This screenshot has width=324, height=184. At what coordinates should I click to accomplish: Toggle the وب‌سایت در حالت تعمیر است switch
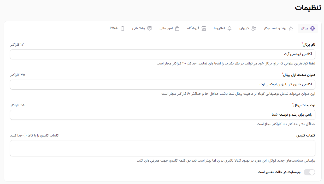click(309, 172)
